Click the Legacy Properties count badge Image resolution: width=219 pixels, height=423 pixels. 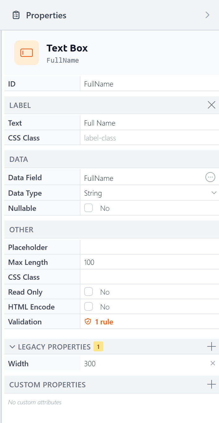98,347
